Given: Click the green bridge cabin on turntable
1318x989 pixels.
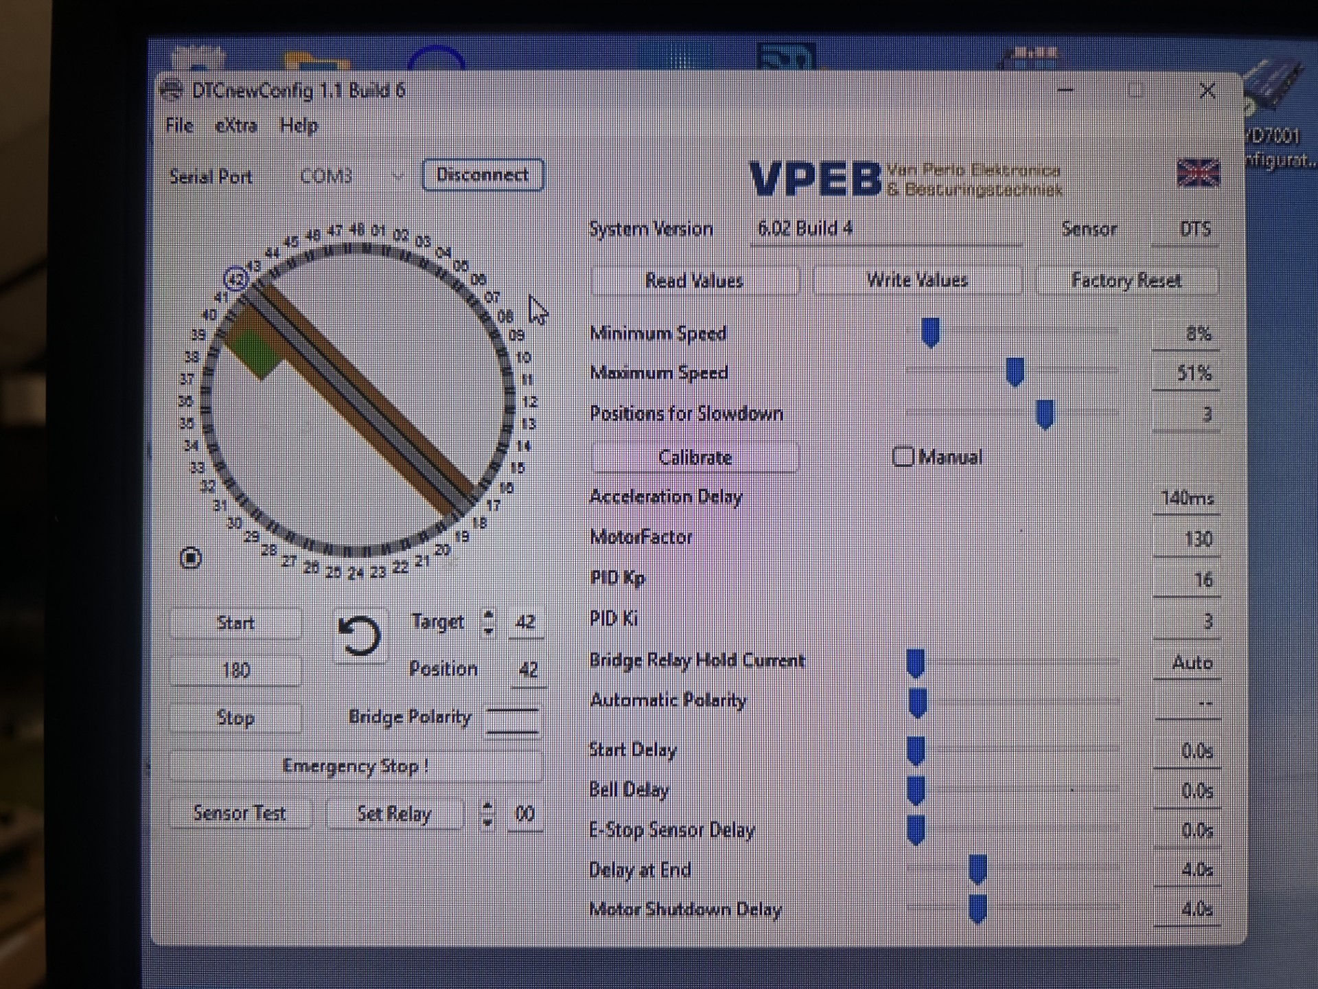Looking at the screenshot, I should [x=255, y=353].
